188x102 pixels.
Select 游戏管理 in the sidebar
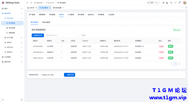[12, 23]
